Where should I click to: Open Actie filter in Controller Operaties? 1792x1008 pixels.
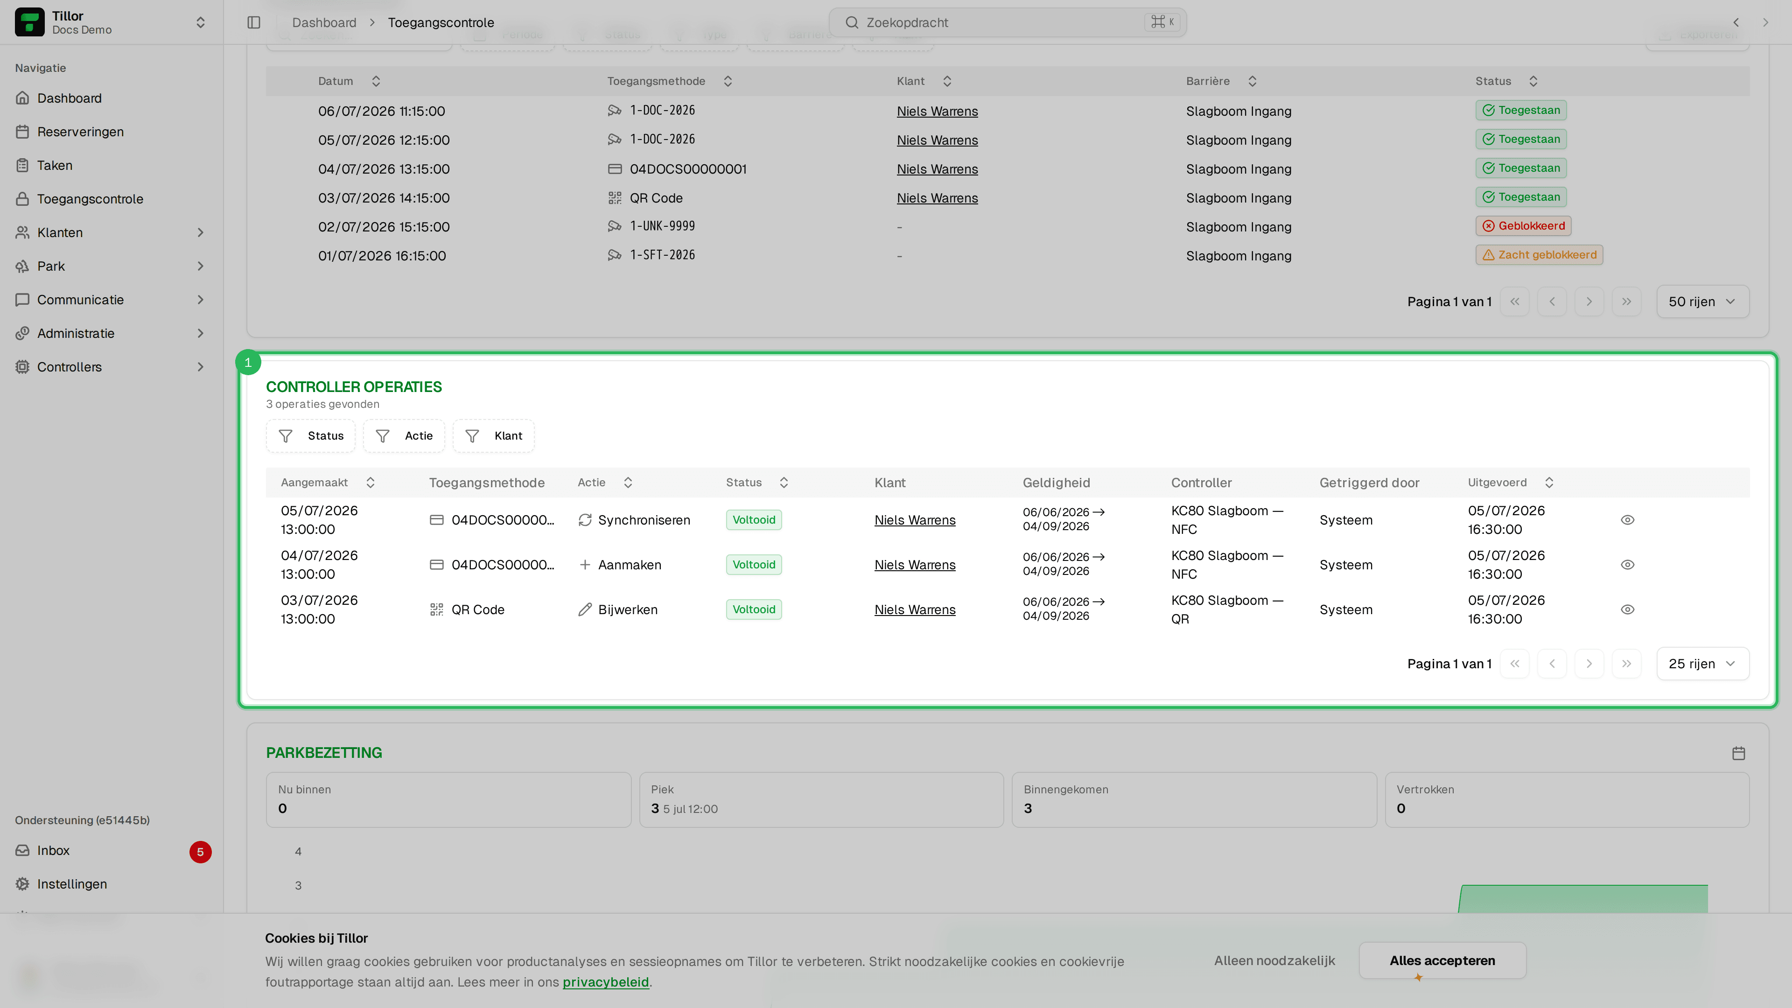coord(404,435)
